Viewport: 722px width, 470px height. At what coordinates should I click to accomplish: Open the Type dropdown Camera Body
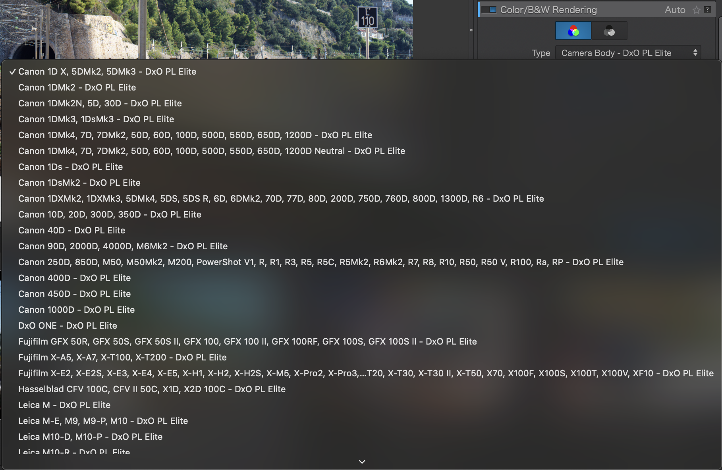pos(628,53)
